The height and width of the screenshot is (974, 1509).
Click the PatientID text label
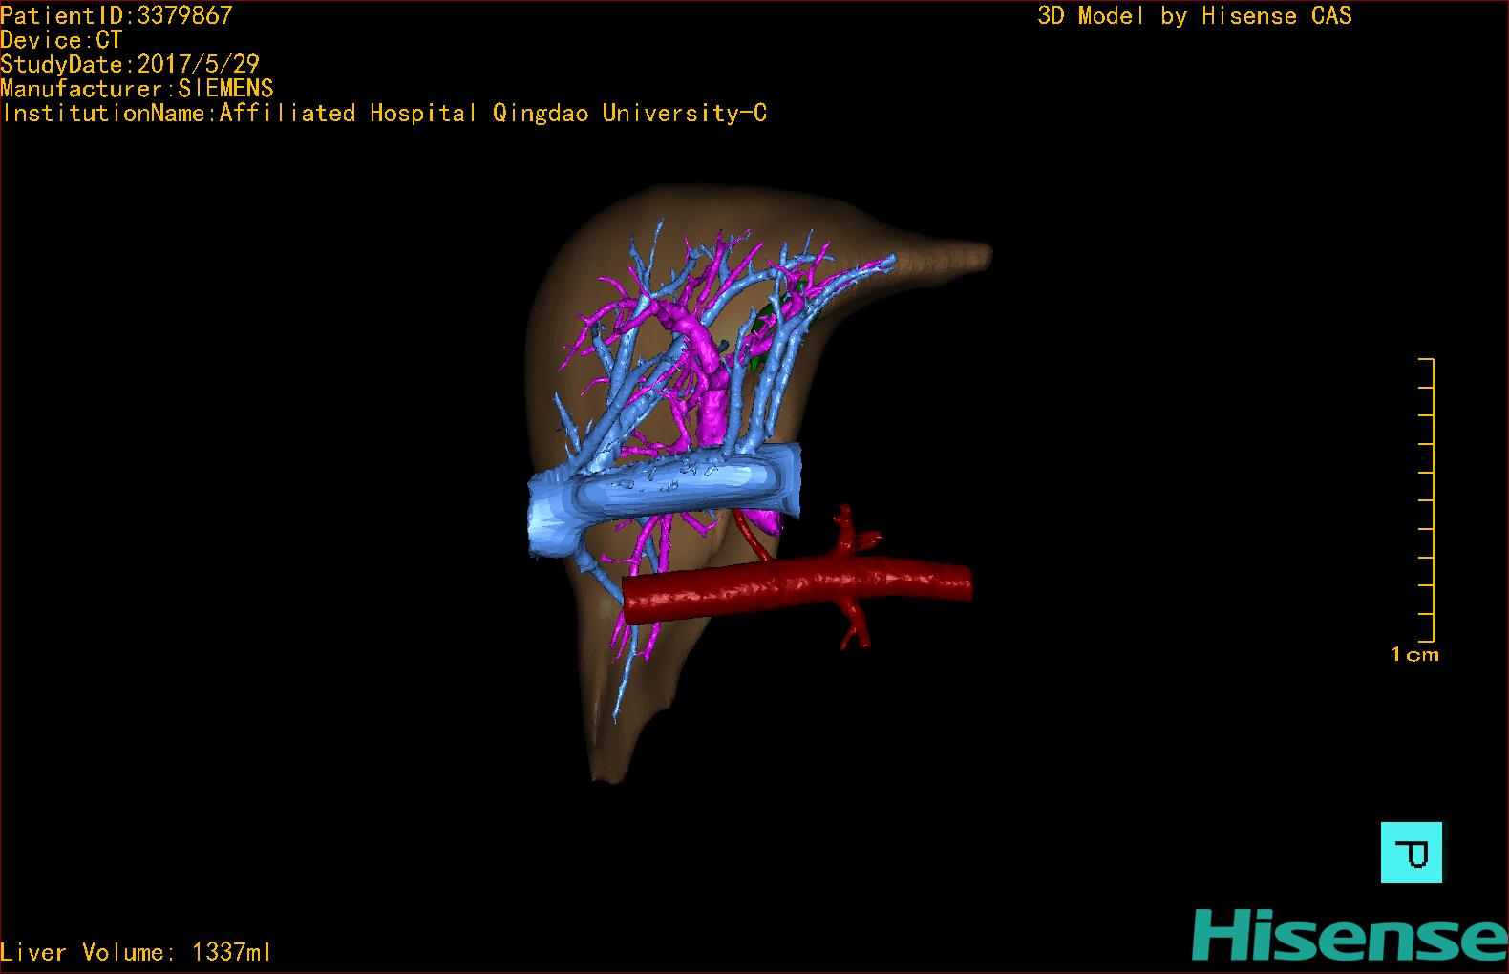[x=117, y=15]
